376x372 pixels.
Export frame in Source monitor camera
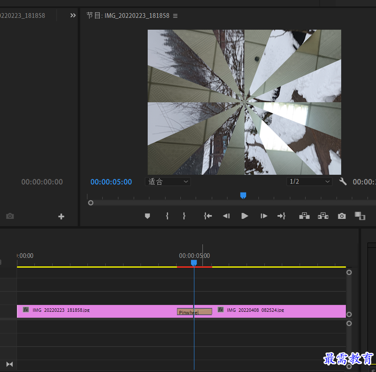10,216
